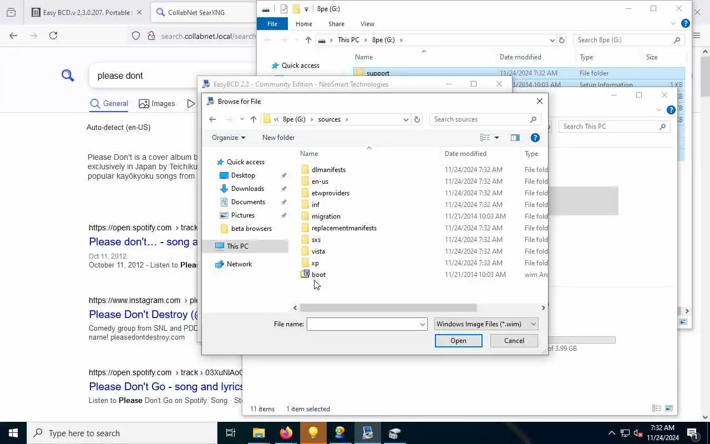Switch to CollabNet SearXNG browser tab
The height and width of the screenshot is (444, 710).
(x=203, y=12)
